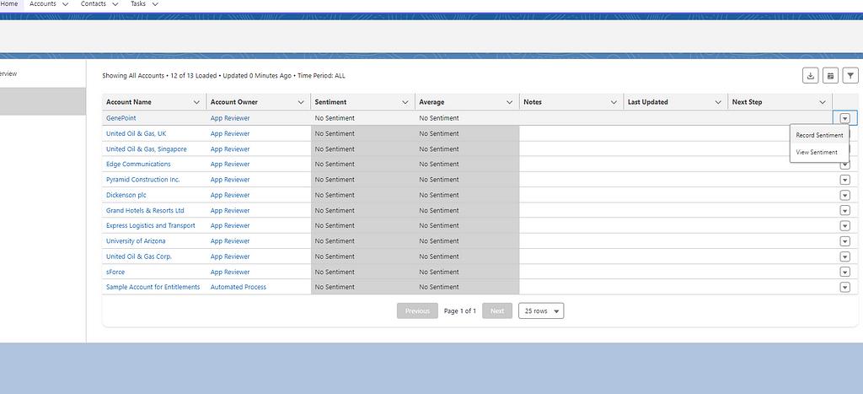This screenshot has height=394, width=863.
Task: Click GenePoint row action arrow button
Action: coord(844,118)
